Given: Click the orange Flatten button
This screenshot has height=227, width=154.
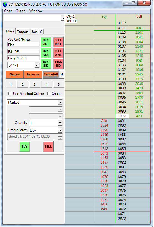Looking at the screenshot, I should (x=14, y=74).
